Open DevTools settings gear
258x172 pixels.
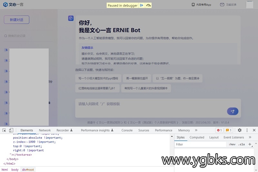coord(240,130)
